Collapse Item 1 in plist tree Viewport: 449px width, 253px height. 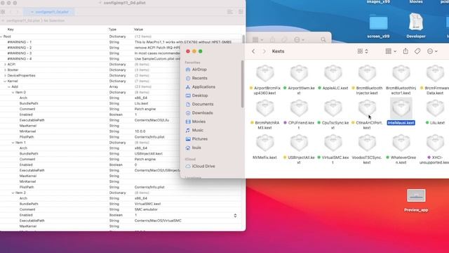(x=13, y=143)
